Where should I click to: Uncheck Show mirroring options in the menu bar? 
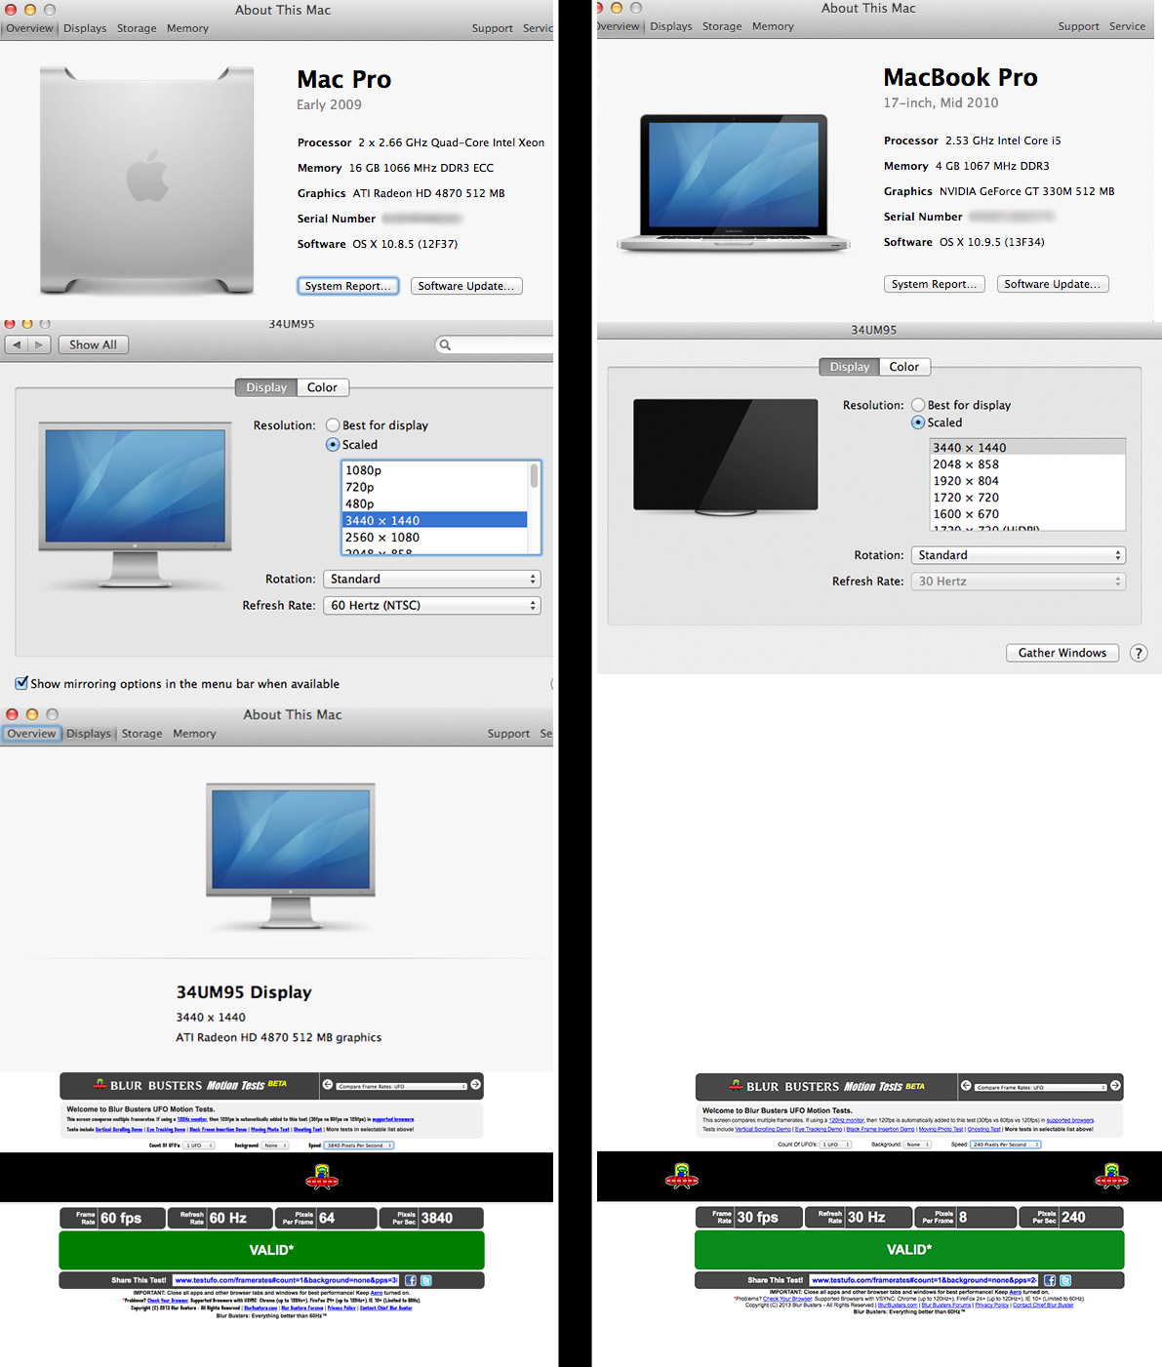coord(21,683)
